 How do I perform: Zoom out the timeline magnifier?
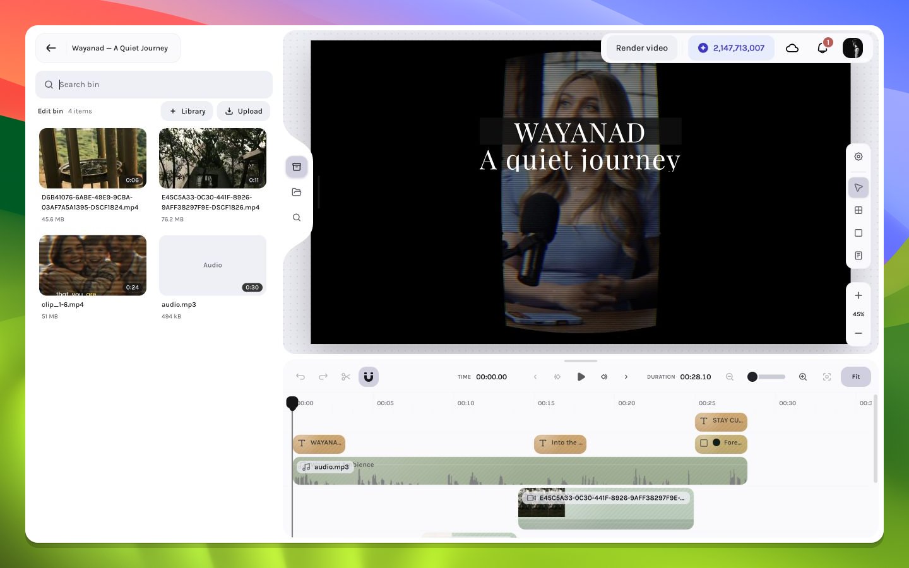[x=730, y=377]
